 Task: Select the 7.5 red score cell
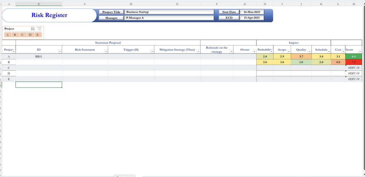tap(354, 62)
